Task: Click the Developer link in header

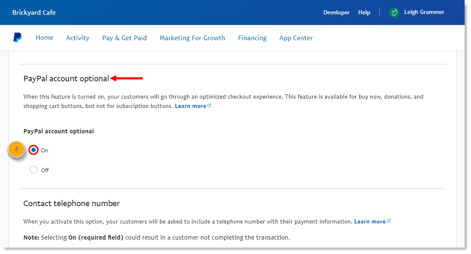Action: tap(337, 13)
